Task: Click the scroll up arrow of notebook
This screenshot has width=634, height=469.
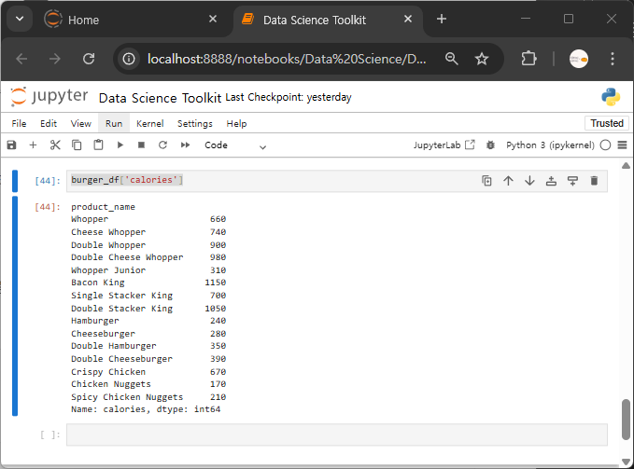Action: [626, 165]
